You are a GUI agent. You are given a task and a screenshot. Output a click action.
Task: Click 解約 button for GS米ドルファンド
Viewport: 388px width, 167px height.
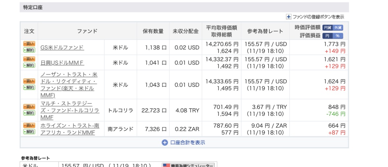coord(29,50)
